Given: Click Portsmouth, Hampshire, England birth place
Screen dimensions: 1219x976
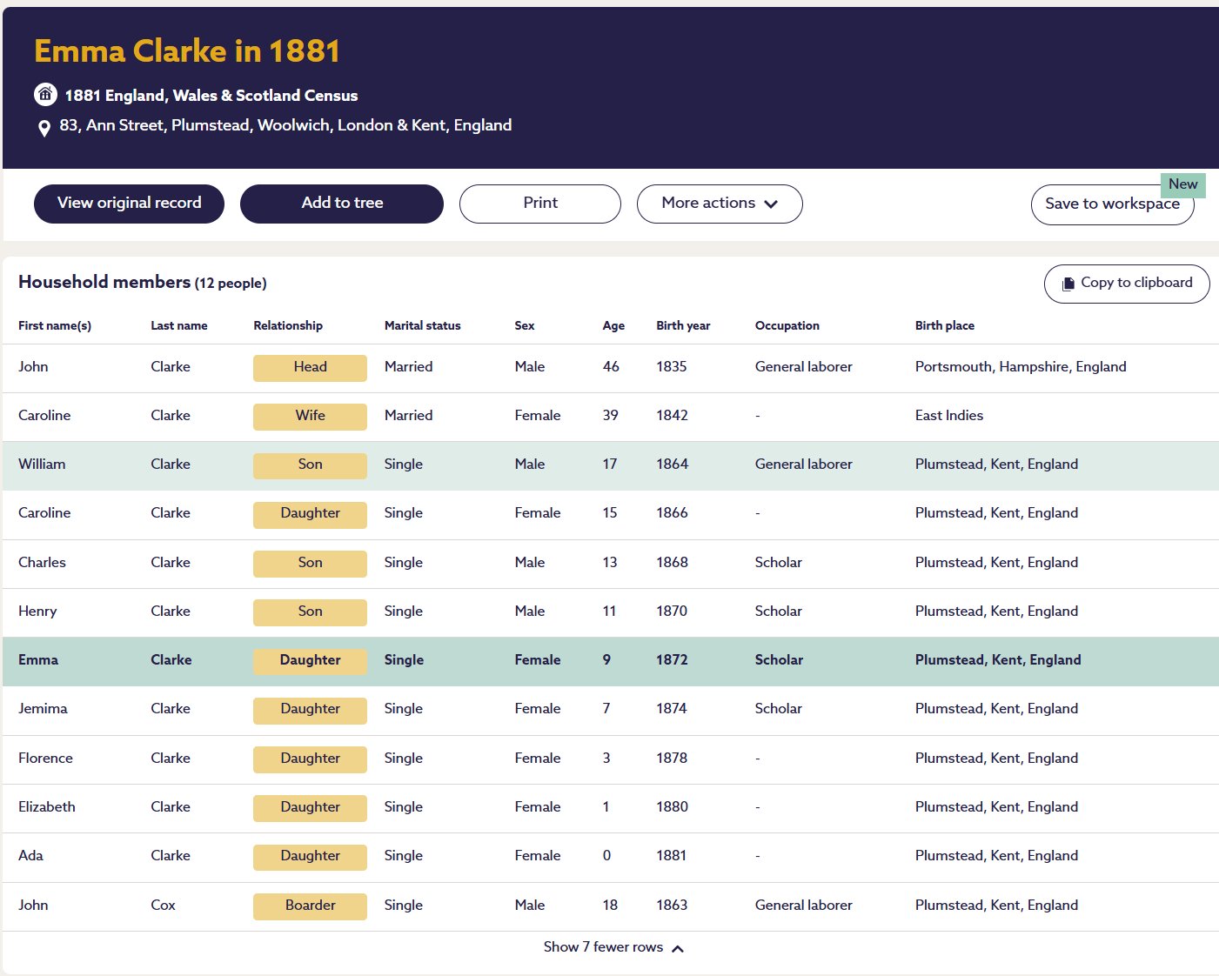Looking at the screenshot, I should click(x=1021, y=367).
